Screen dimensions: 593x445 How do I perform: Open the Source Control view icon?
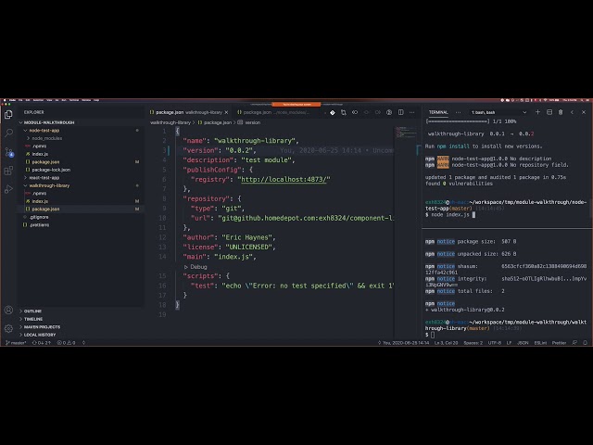click(8, 152)
